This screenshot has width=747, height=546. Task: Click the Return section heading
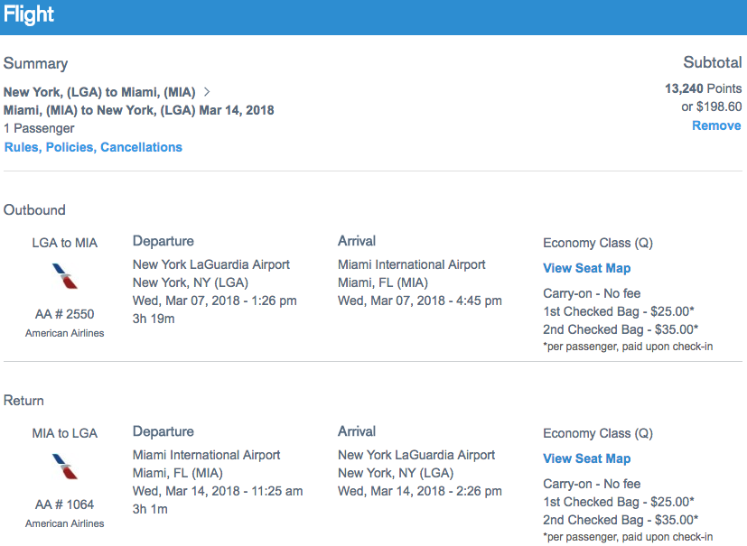coord(23,401)
